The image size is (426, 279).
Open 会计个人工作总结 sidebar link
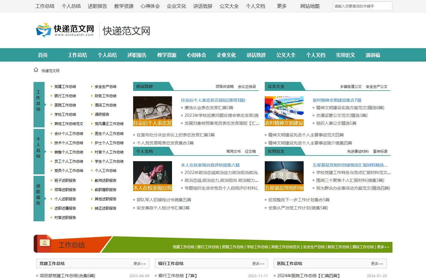[69, 133]
